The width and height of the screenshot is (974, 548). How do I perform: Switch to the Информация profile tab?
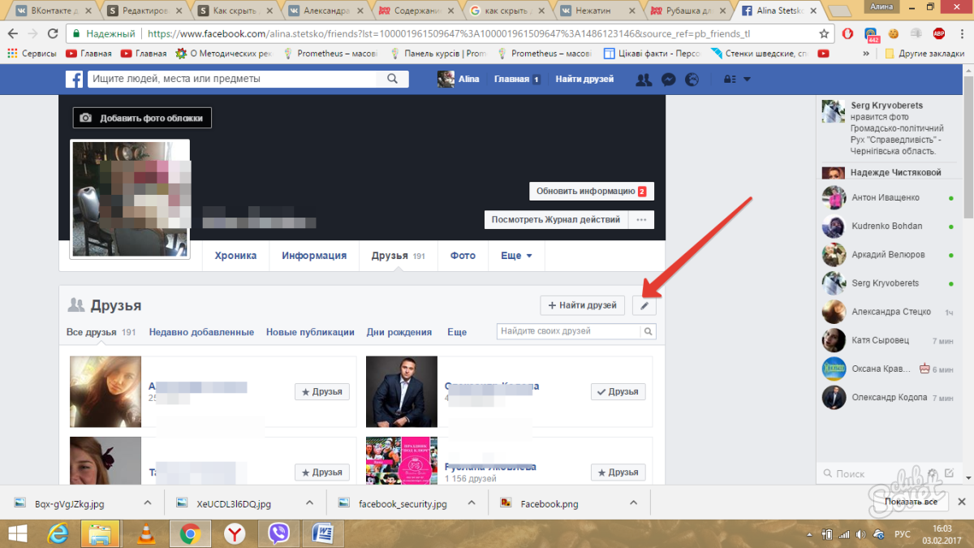(314, 256)
